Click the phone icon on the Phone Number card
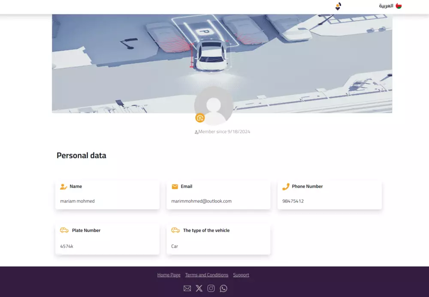Image resolution: width=429 pixels, height=297 pixels. pos(286,187)
